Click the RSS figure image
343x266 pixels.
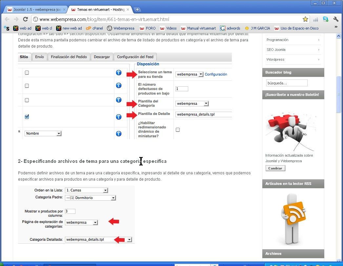pos(293,219)
